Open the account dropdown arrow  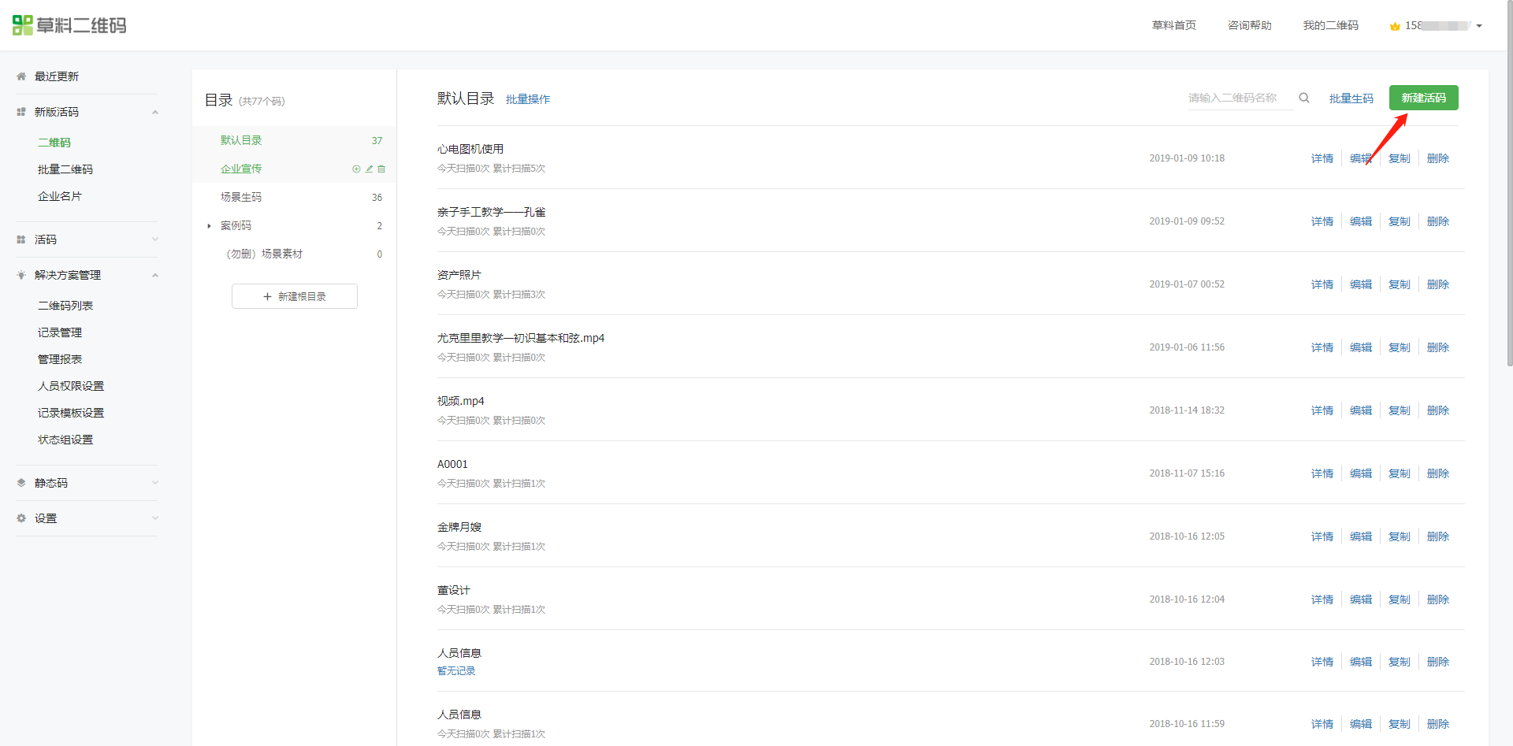tap(1479, 26)
